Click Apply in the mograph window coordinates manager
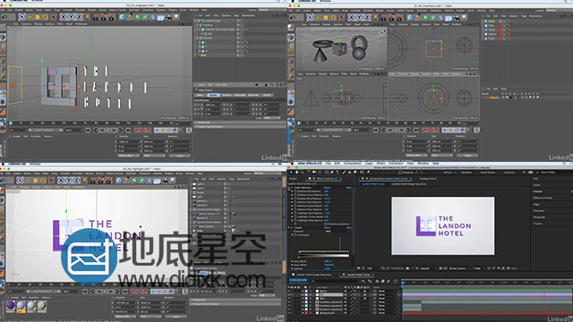573x322 pixels. coord(179,156)
